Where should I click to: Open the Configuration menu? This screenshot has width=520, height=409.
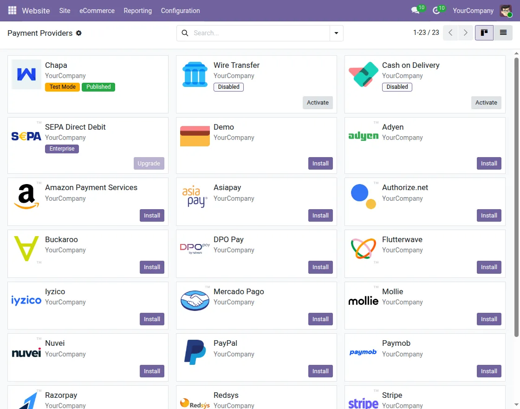(180, 10)
